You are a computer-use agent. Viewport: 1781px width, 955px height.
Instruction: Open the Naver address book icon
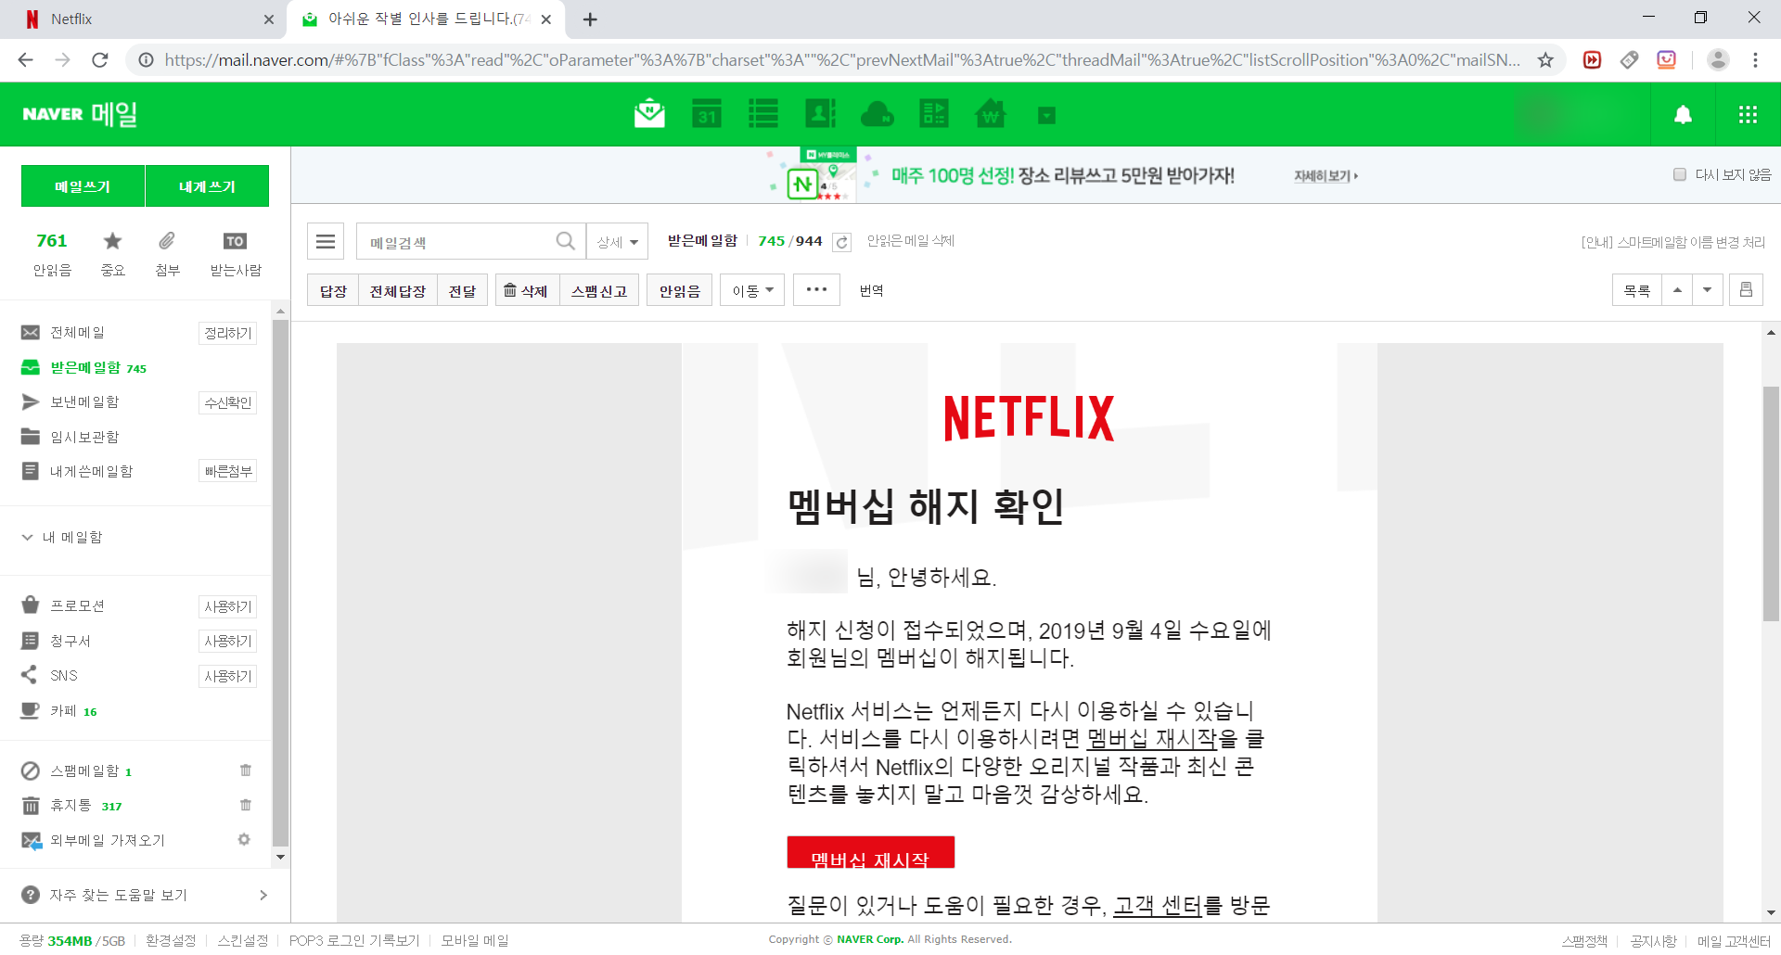820,114
